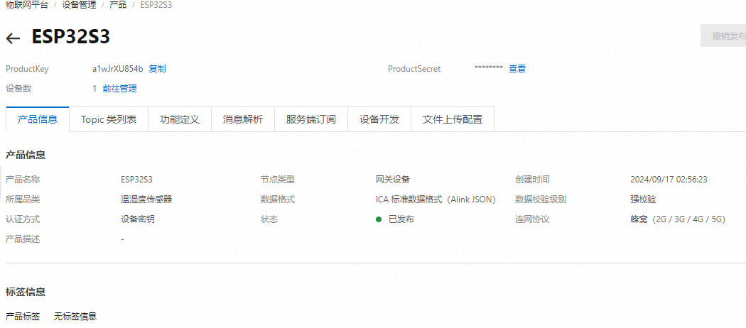Viewport: 746px width, 328px height.
Task: Click the ProductKey label
Action: pyautogui.click(x=27, y=68)
